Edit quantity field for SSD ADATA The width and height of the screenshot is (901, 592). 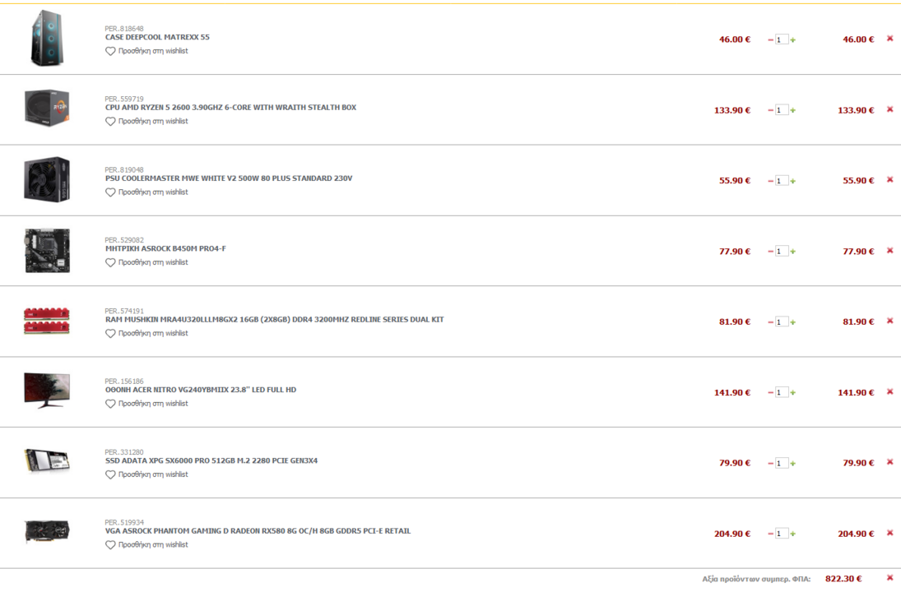[782, 464]
